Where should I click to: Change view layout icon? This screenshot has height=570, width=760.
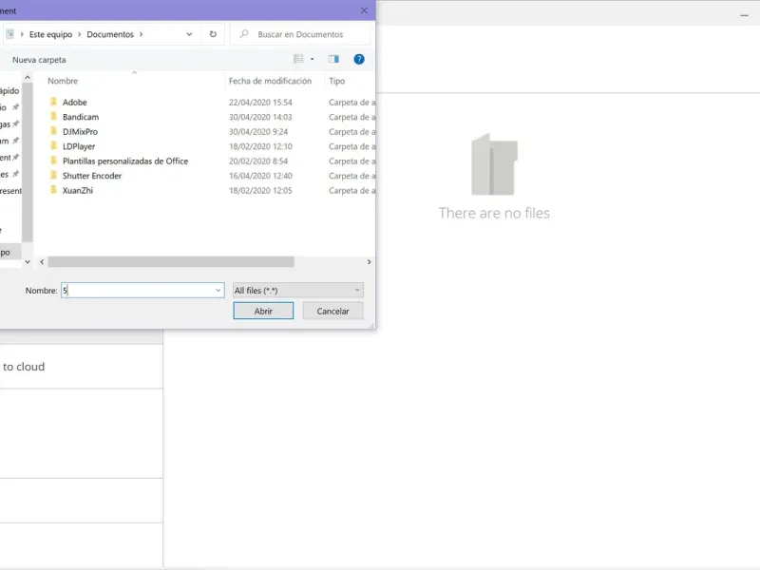tap(298, 59)
